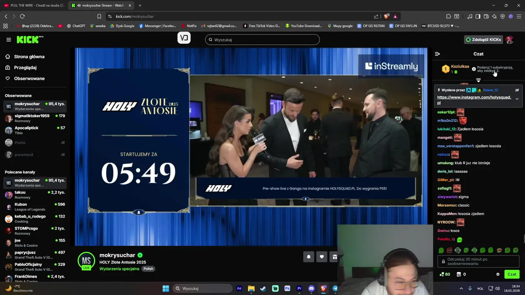Viewport: 525px width, 295px height.
Task: Open a new browser tab
Action: (140, 5)
